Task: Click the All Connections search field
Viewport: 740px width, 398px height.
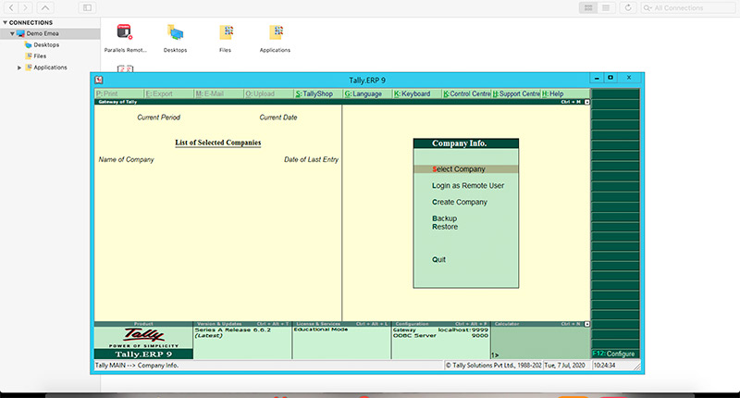Action: (x=688, y=7)
